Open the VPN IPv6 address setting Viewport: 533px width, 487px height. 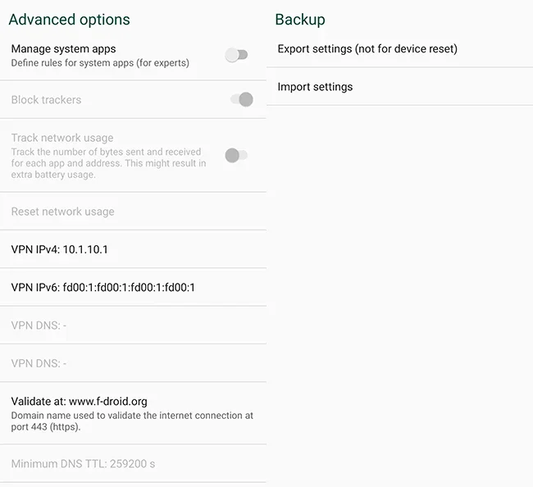click(x=102, y=287)
